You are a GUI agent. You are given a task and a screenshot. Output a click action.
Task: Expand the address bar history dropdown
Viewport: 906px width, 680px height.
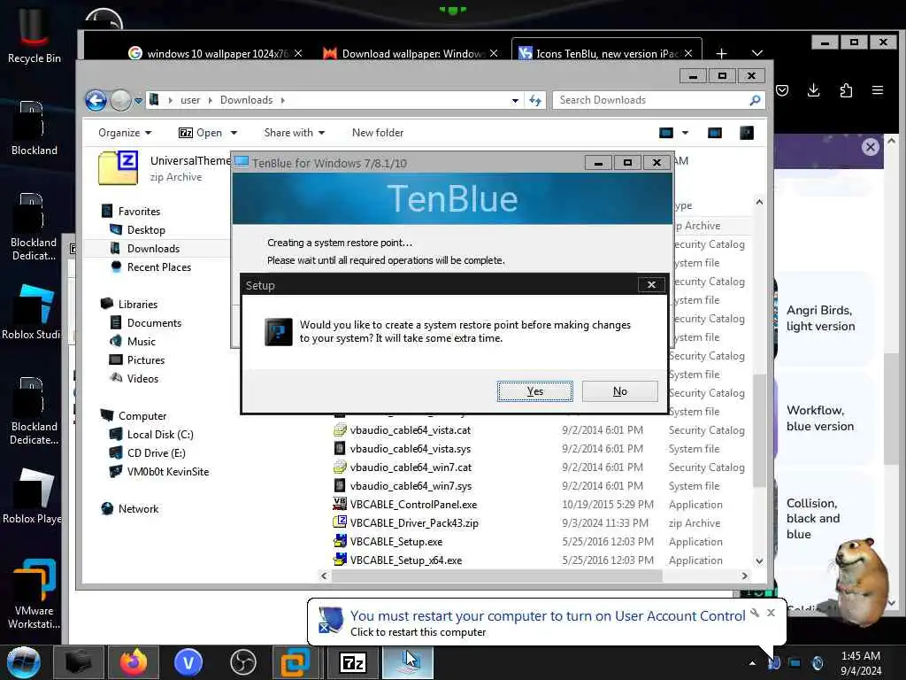click(515, 101)
